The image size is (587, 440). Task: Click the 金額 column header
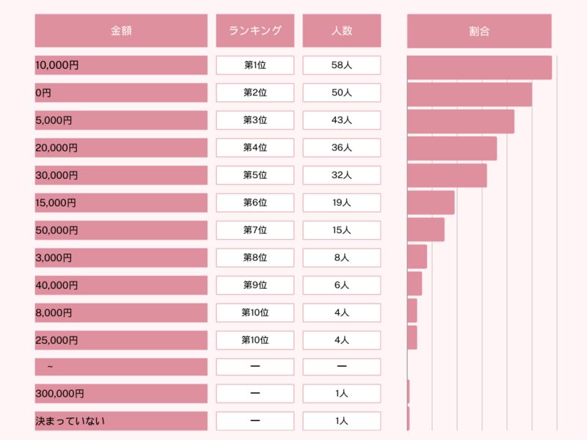click(x=121, y=31)
